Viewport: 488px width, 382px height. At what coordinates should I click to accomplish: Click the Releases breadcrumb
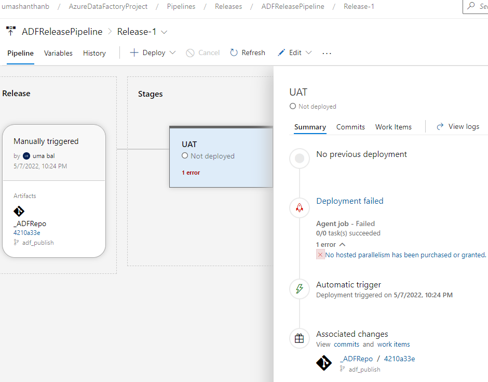click(228, 6)
